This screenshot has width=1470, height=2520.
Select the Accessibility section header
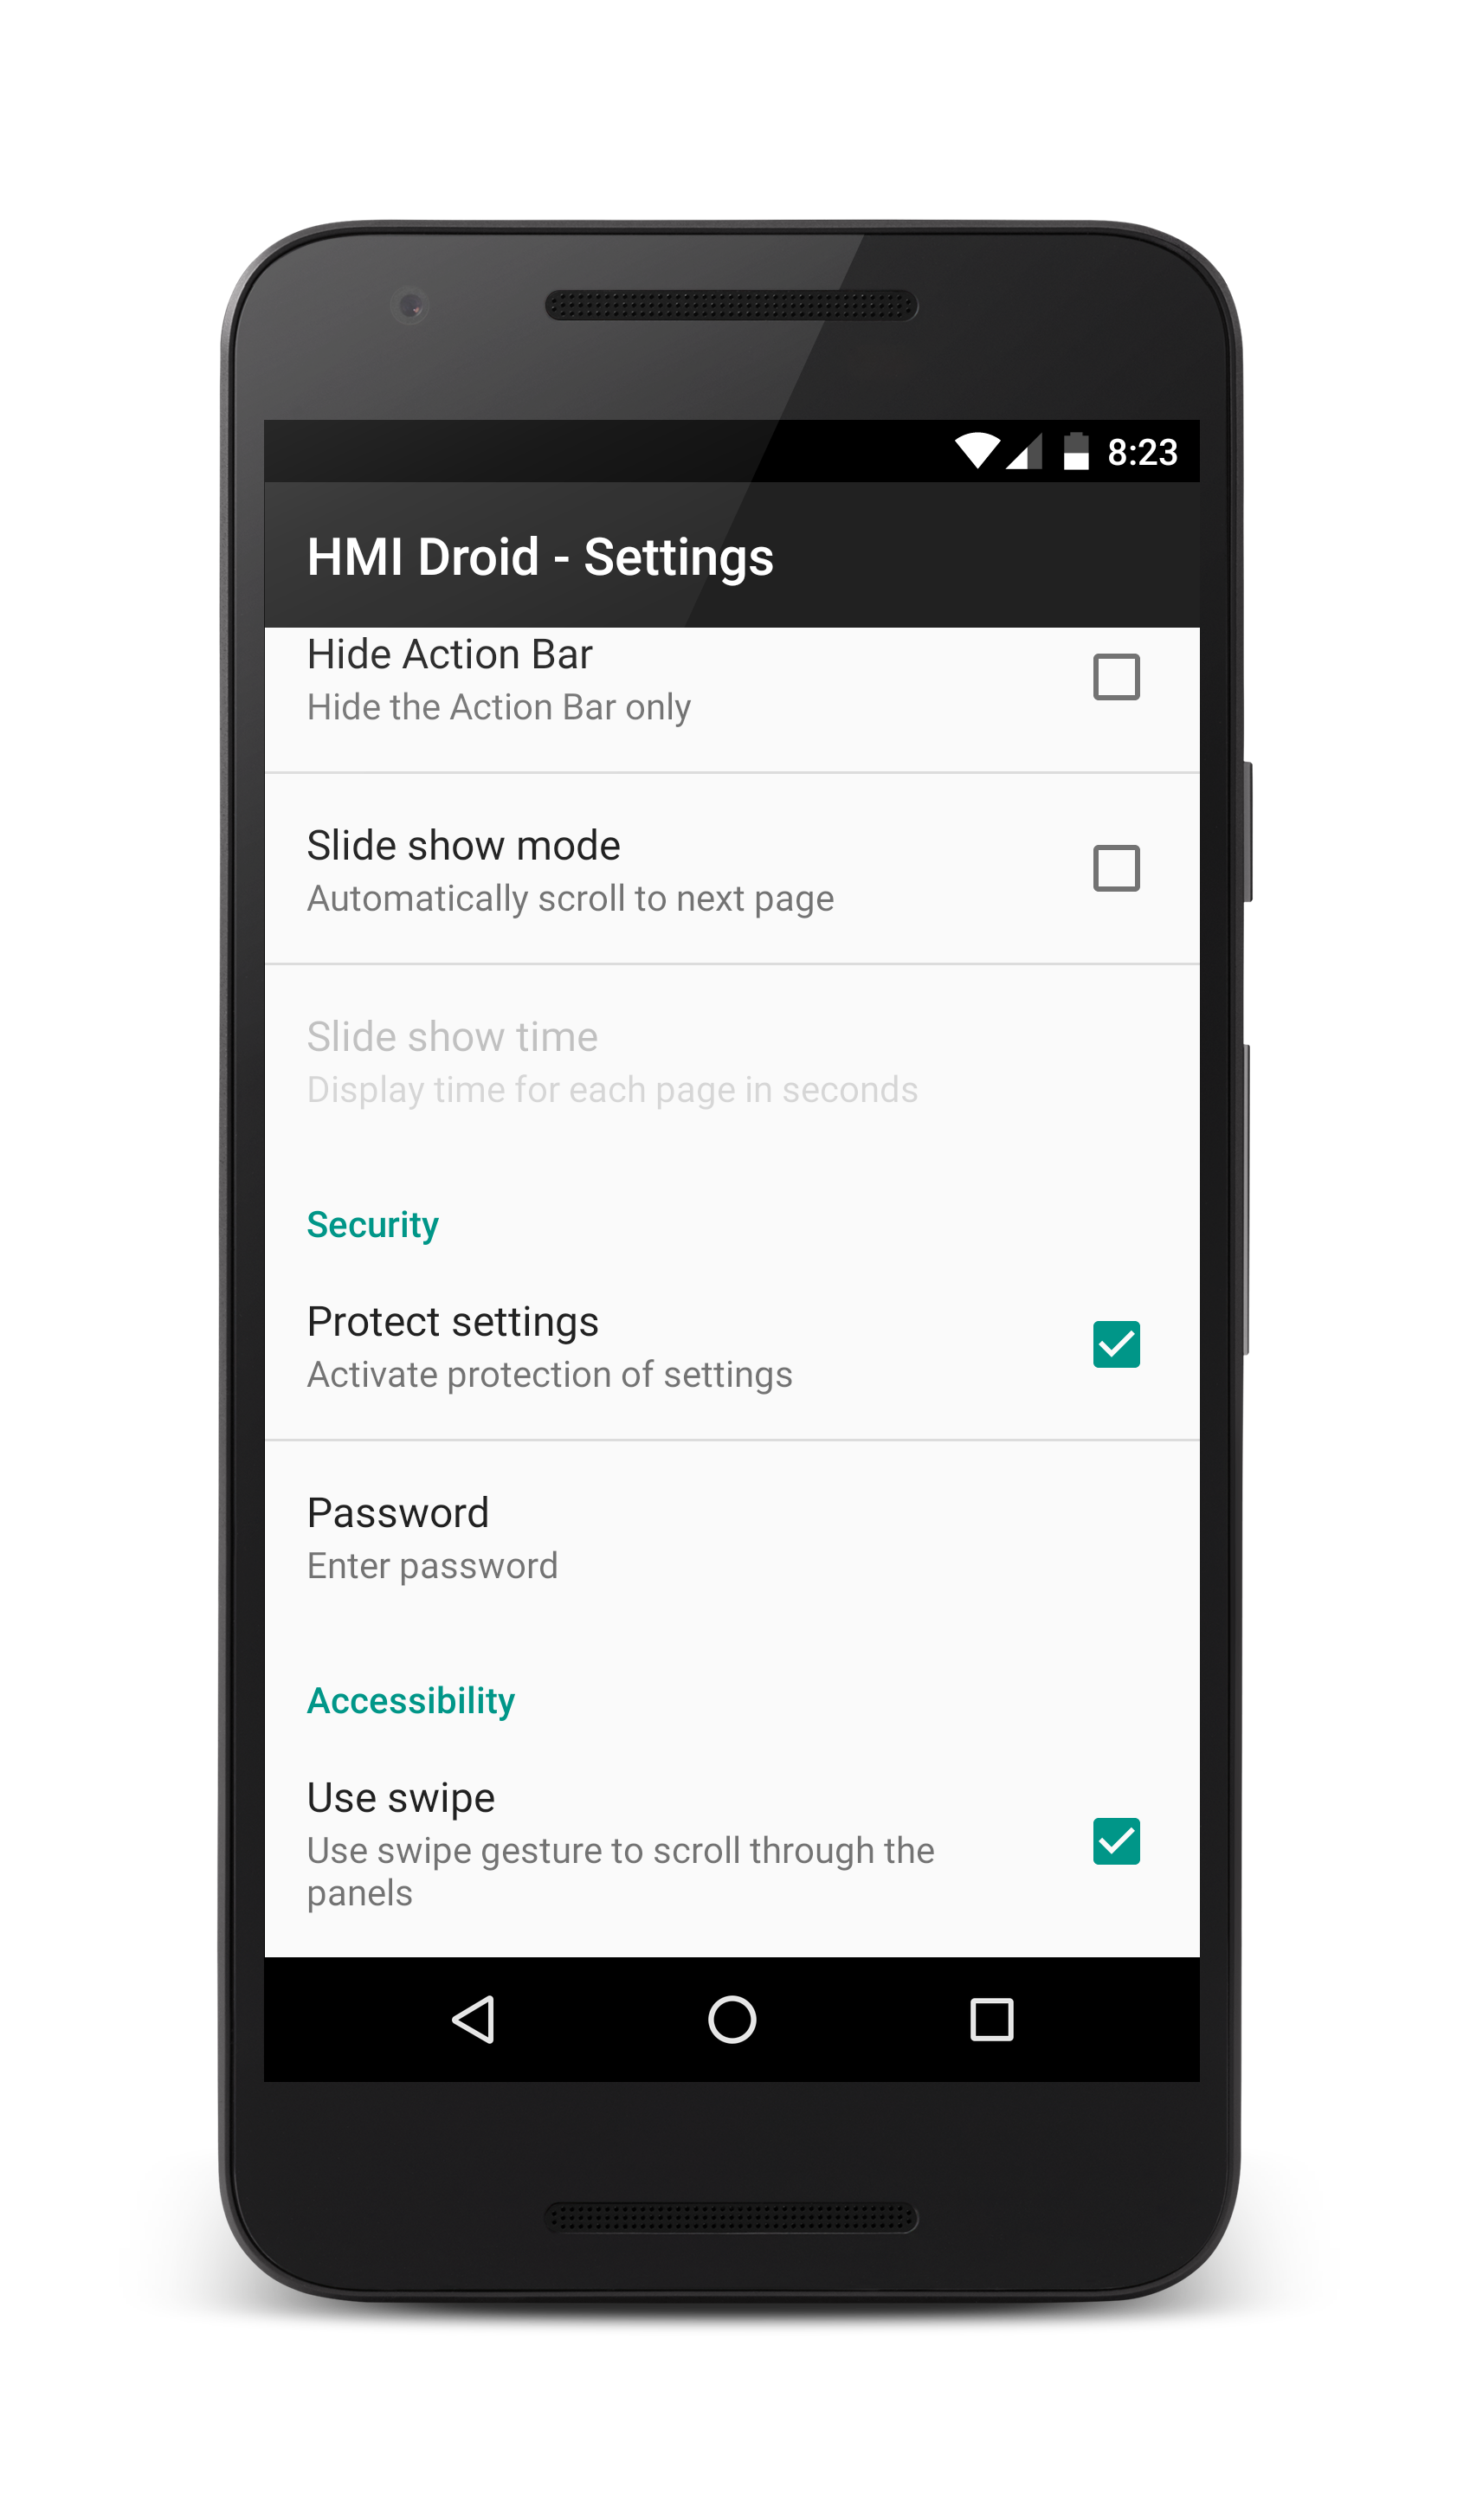pos(411,1702)
